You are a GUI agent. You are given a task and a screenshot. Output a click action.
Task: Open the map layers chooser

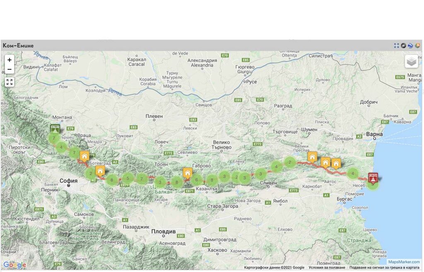coord(411,62)
